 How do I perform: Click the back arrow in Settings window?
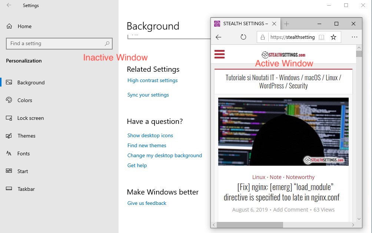pyautogui.click(x=9, y=5)
